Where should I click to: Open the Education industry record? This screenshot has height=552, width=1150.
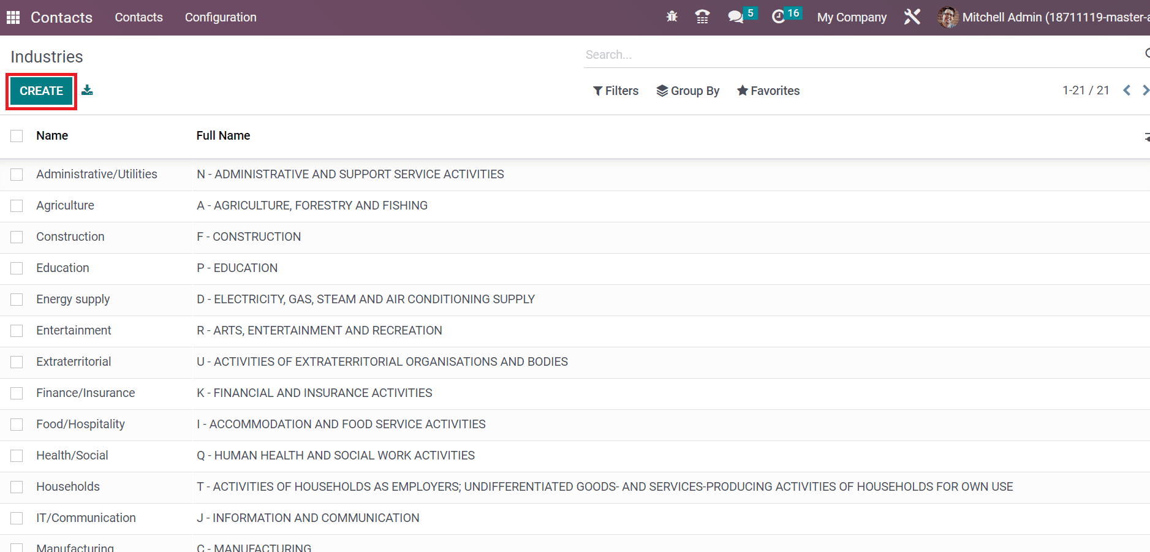pyautogui.click(x=62, y=268)
